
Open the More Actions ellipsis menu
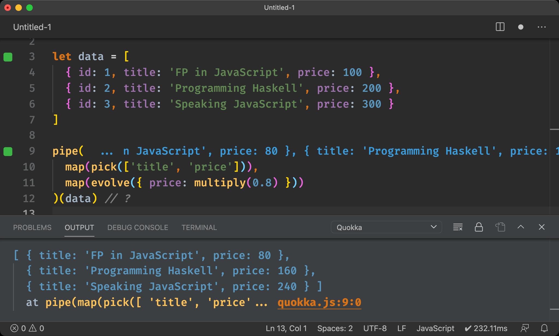[542, 27]
